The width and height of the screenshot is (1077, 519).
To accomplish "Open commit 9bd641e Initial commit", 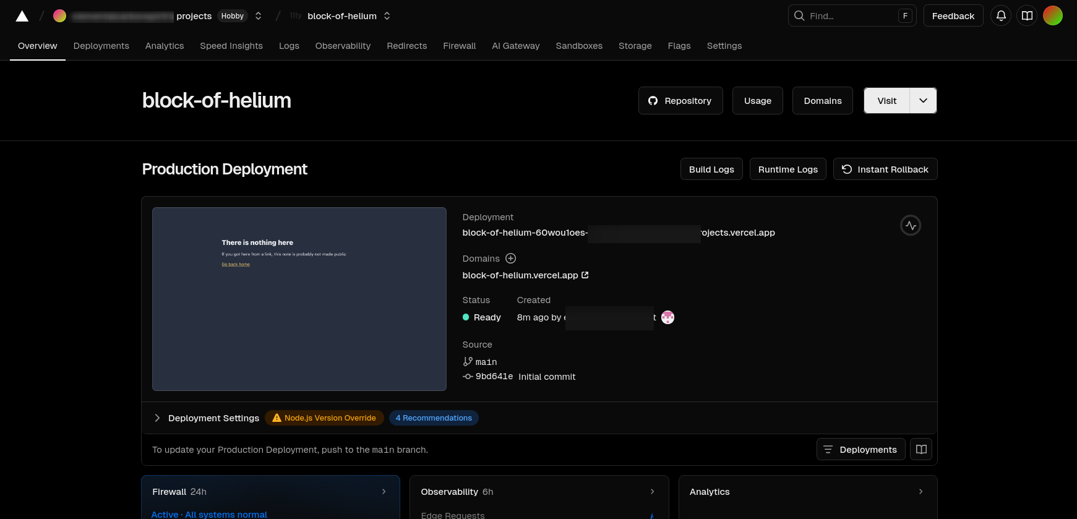I will (519, 377).
